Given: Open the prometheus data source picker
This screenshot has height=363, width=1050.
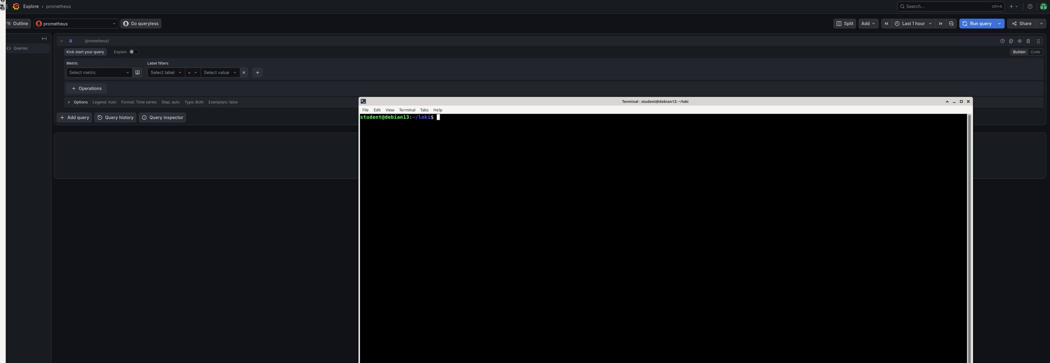Looking at the screenshot, I should pyautogui.click(x=76, y=24).
